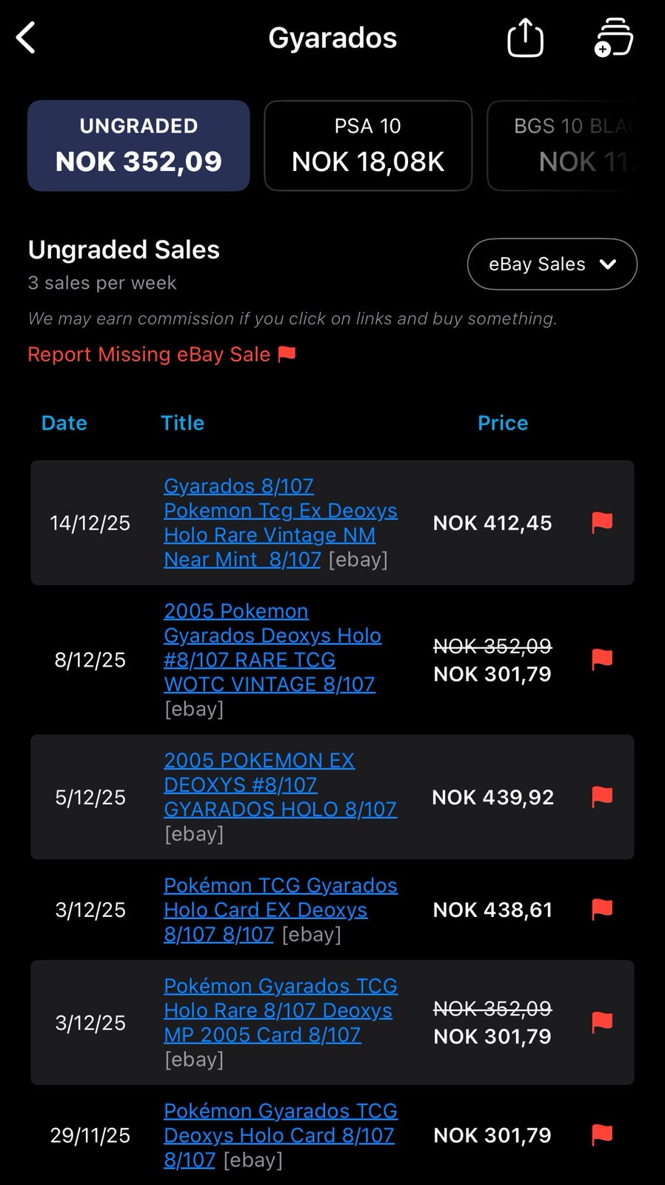This screenshot has height=1185, width=665.
Task: Flag the 14/12/25 sale at NOK 412,45
Action: pyautogui.click(x=602, y=523)
